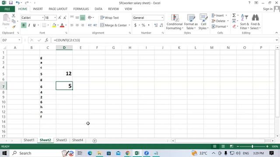Click the Fill down icon
Image resolution: width=280 pixels, height=157 pixels.
point(234,21)
